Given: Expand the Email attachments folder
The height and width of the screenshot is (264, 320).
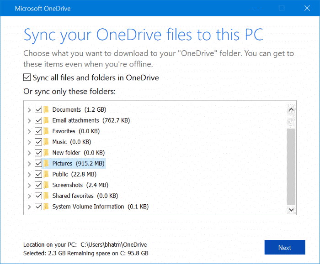Looking at the screenshot, I should point(29,121).
